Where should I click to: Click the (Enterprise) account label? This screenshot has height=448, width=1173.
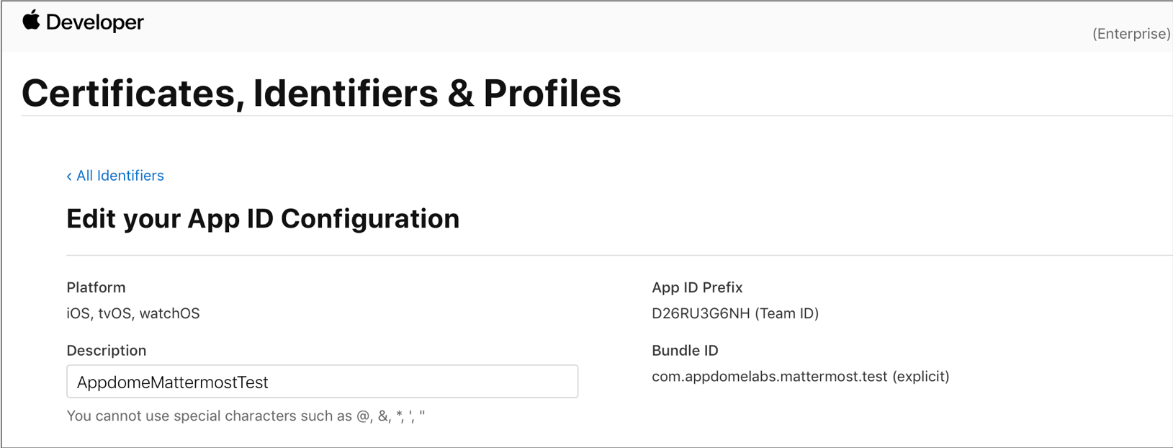click(x=1131, y=34)
